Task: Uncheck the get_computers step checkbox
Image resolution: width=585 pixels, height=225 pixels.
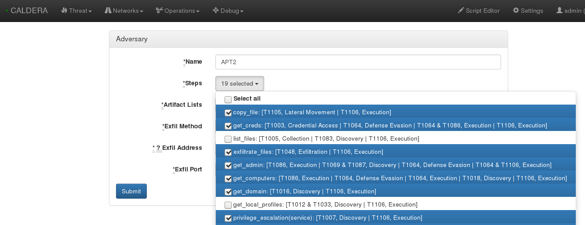Action: pyautogui.click(x=228, y=178)
